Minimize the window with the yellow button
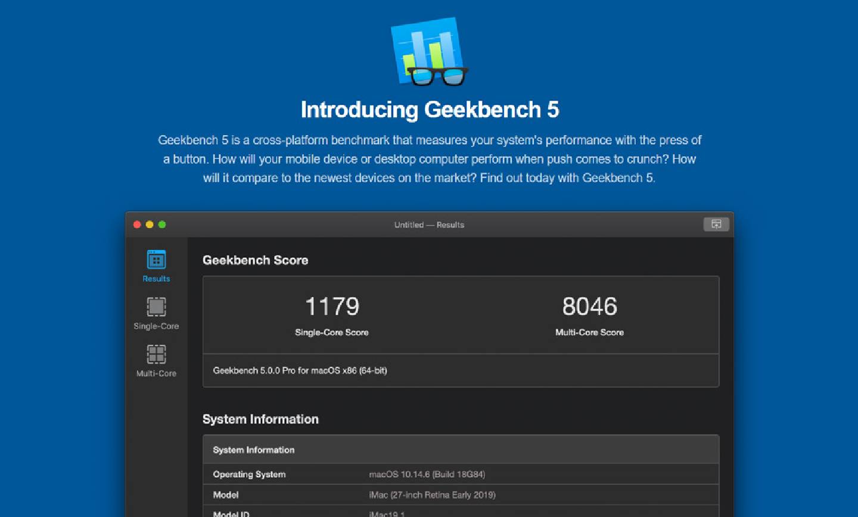Viewport: 858px width, 517px height. [150, 225]
